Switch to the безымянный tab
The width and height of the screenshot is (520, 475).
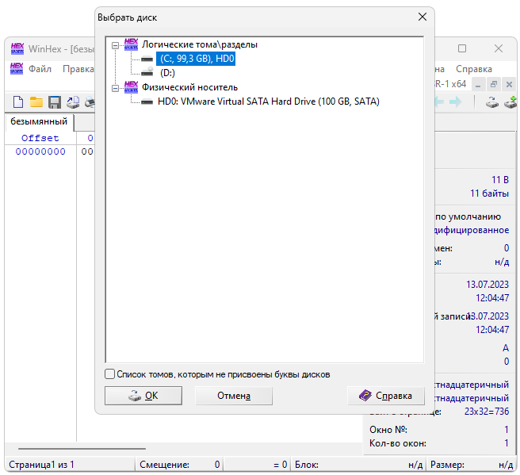(39, 122)
